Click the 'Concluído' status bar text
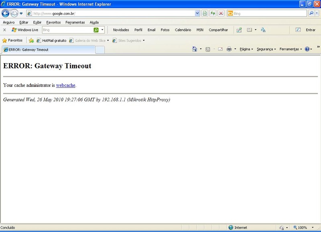The height and width of the screenshot is (232, 321). tap(8, 228)
